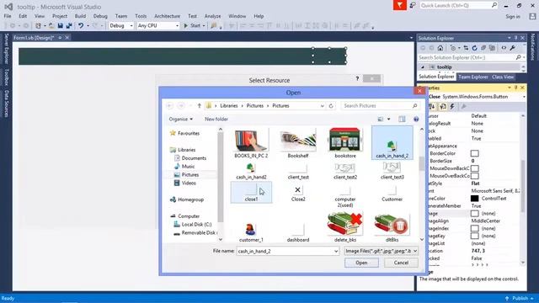Select the customer_1 image file
This screenshot has height=303, width=539.
(251, 232)
